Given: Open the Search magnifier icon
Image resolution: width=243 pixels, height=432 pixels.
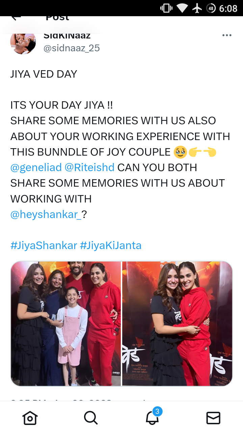Looking at the screenshot, I should [90, 418].
